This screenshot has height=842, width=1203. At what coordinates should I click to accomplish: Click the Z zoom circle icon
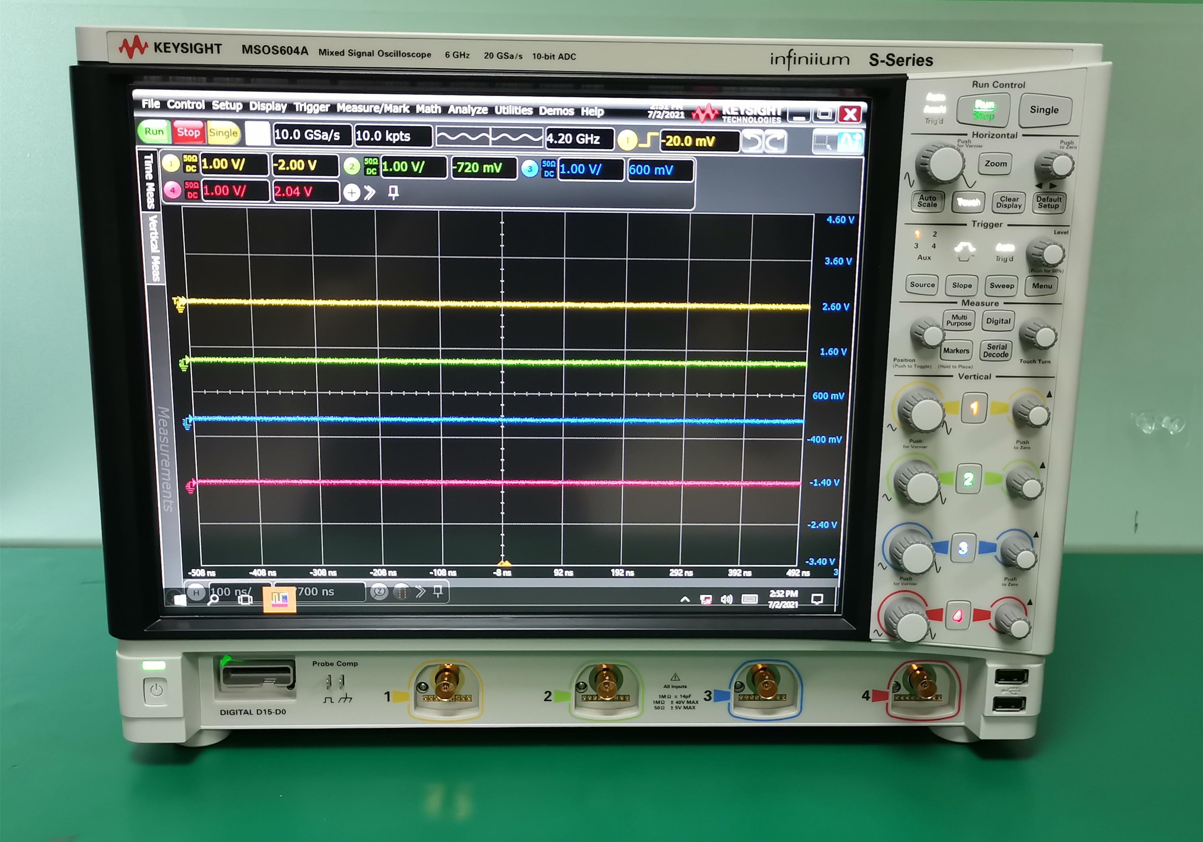point(379,592)
